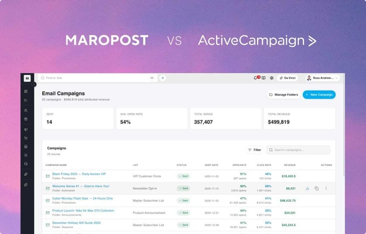Expand the sidebar with the arrow toggle
This screenshot has height=234, width=366.
(x=34, y=84)
